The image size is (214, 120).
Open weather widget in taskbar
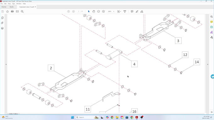pos(8,117)
